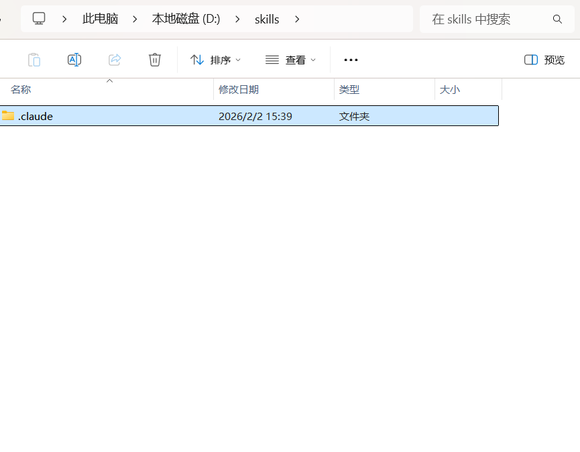Click the share arrow icon
580x452 pixels.
(115, 60)
